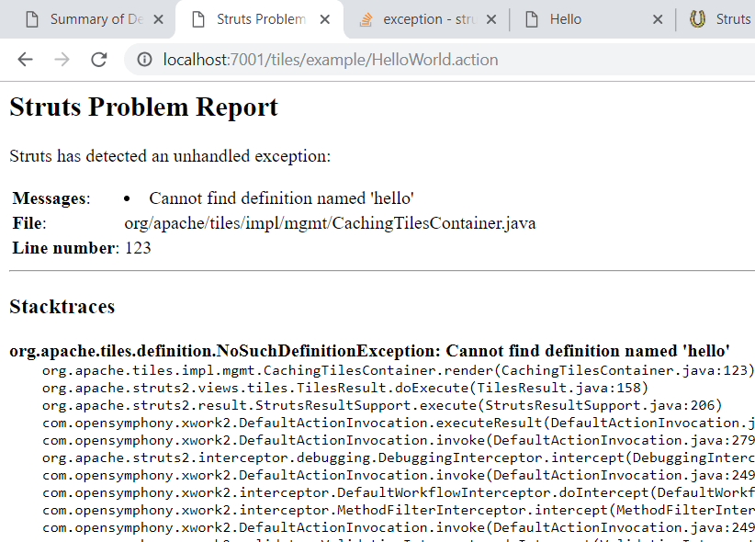Image resolution: width=755 pixels, height=542 pixels.
Task: Click the browser forward arrow
Action: pyautogui.click(x=62, y=60)
